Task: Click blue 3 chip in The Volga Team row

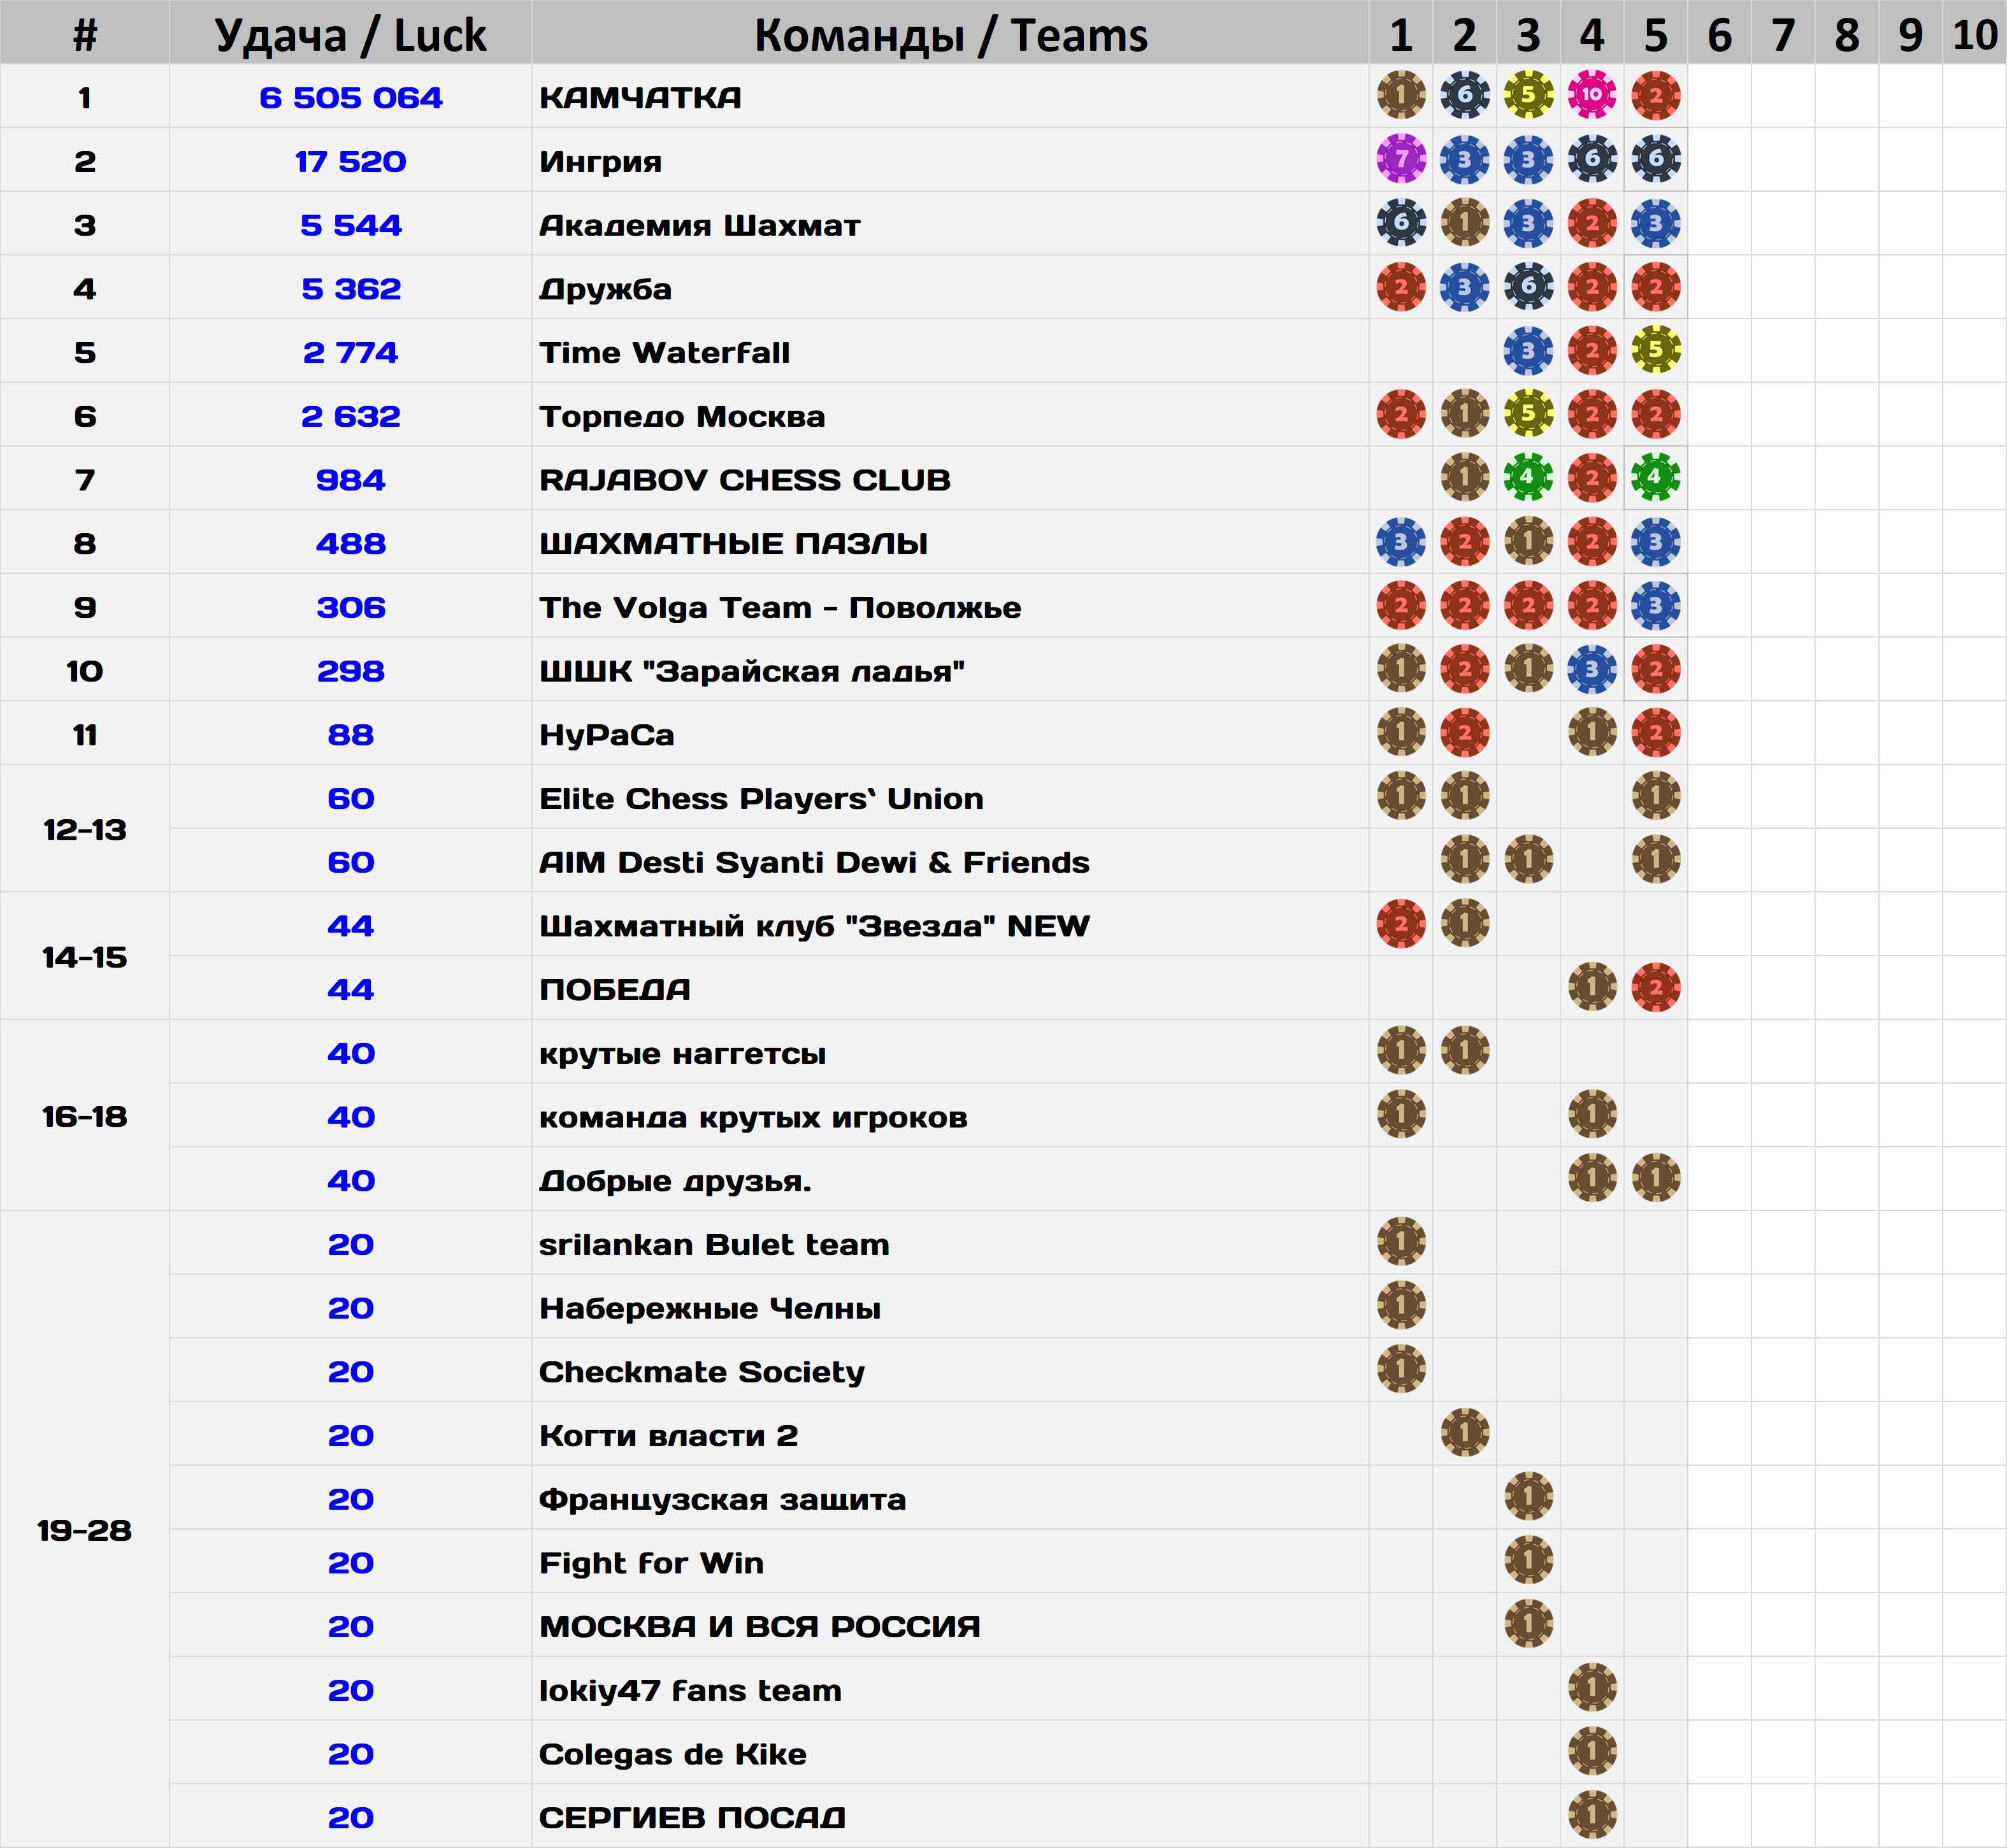Action: 1656,606
